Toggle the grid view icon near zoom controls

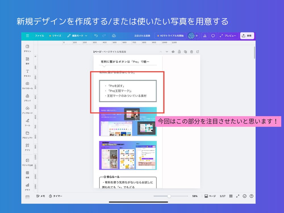(x=231, y=196)
